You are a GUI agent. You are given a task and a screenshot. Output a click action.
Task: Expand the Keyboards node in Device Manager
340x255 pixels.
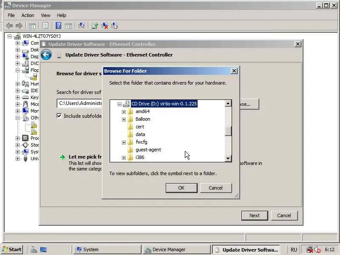[17, 98]
